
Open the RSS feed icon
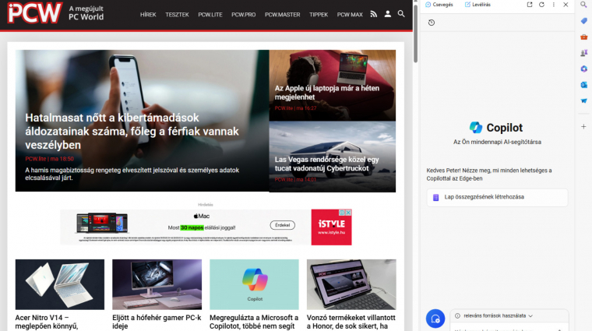[373, 14]
